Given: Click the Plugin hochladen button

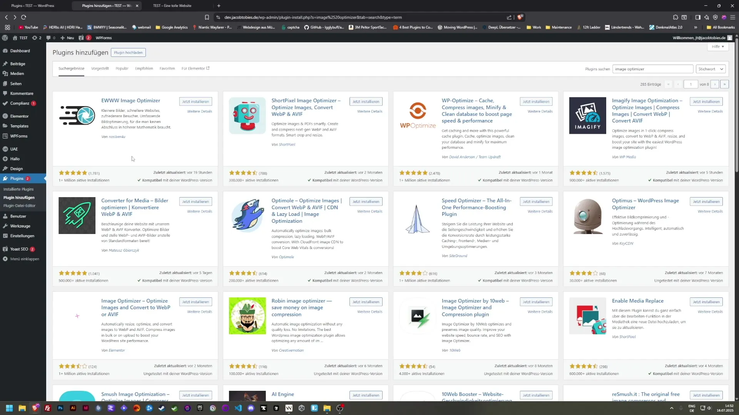Looking at the screenshot, I should [128, 52].
